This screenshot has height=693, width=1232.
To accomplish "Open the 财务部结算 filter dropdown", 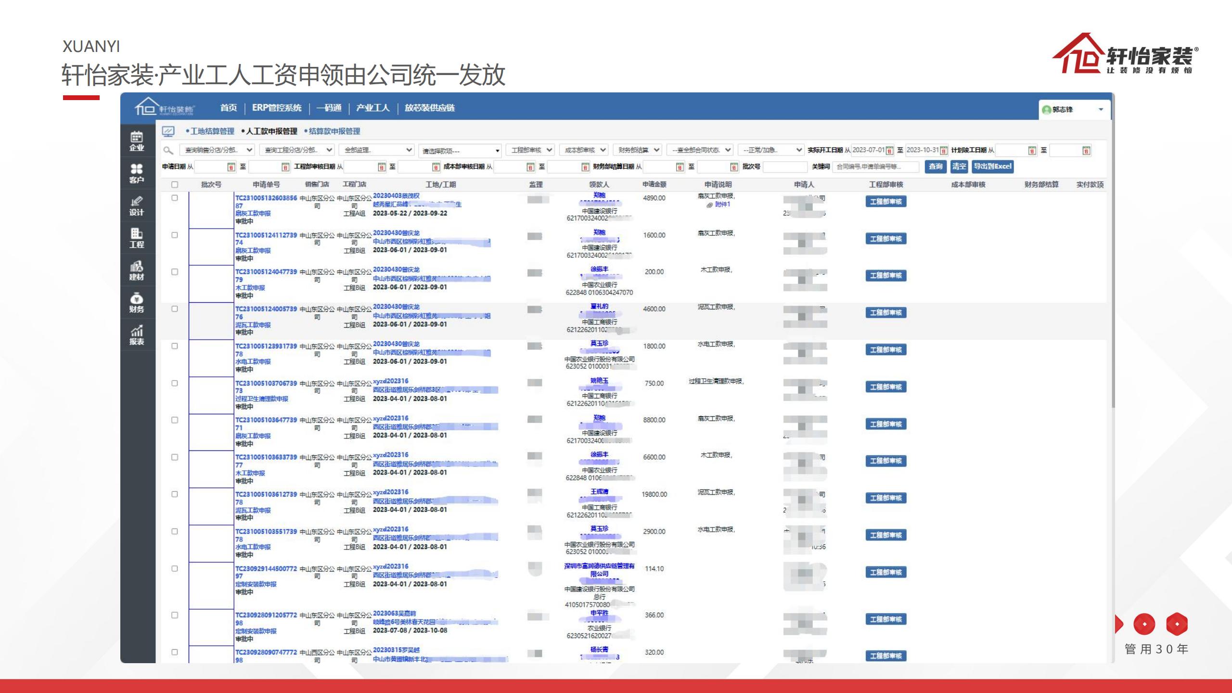I will 638,150.
